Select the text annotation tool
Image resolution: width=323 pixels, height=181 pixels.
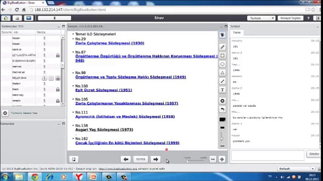click(222, 90)
